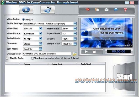Click the documents copy icon in toolbar
The height and width of the screenshot is (97, 139).
pos(97,9)
